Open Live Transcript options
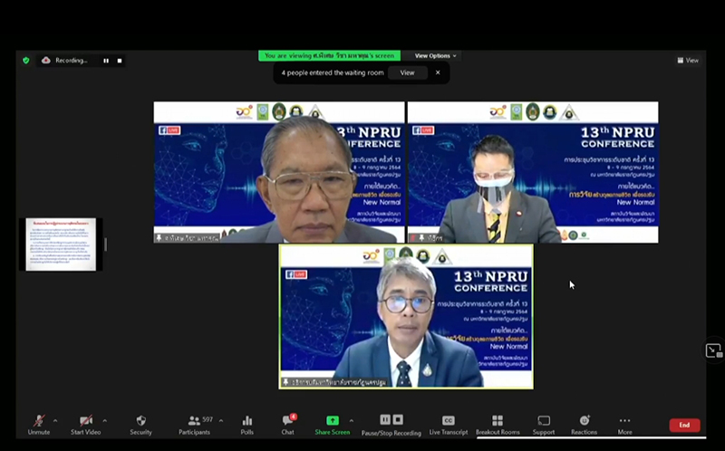 448,425
